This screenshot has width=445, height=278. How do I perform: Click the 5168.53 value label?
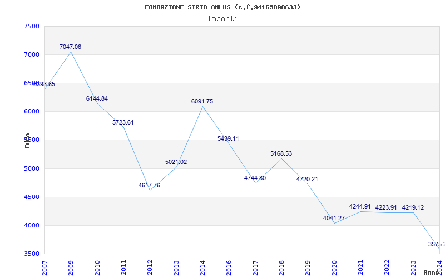[281, 154]
